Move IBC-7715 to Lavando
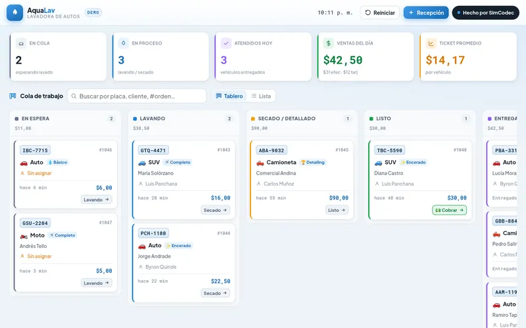Screen dimensions: 526x328 96,199
